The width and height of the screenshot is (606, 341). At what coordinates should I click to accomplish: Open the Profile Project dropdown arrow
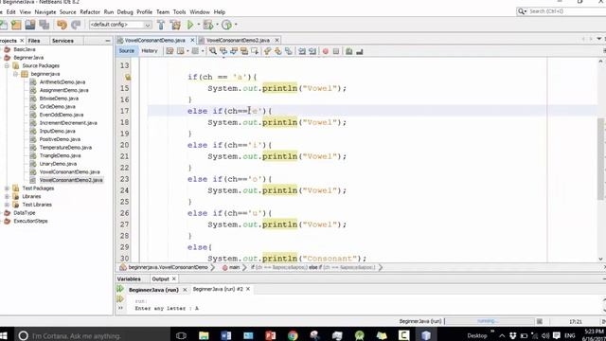point(236,25)
